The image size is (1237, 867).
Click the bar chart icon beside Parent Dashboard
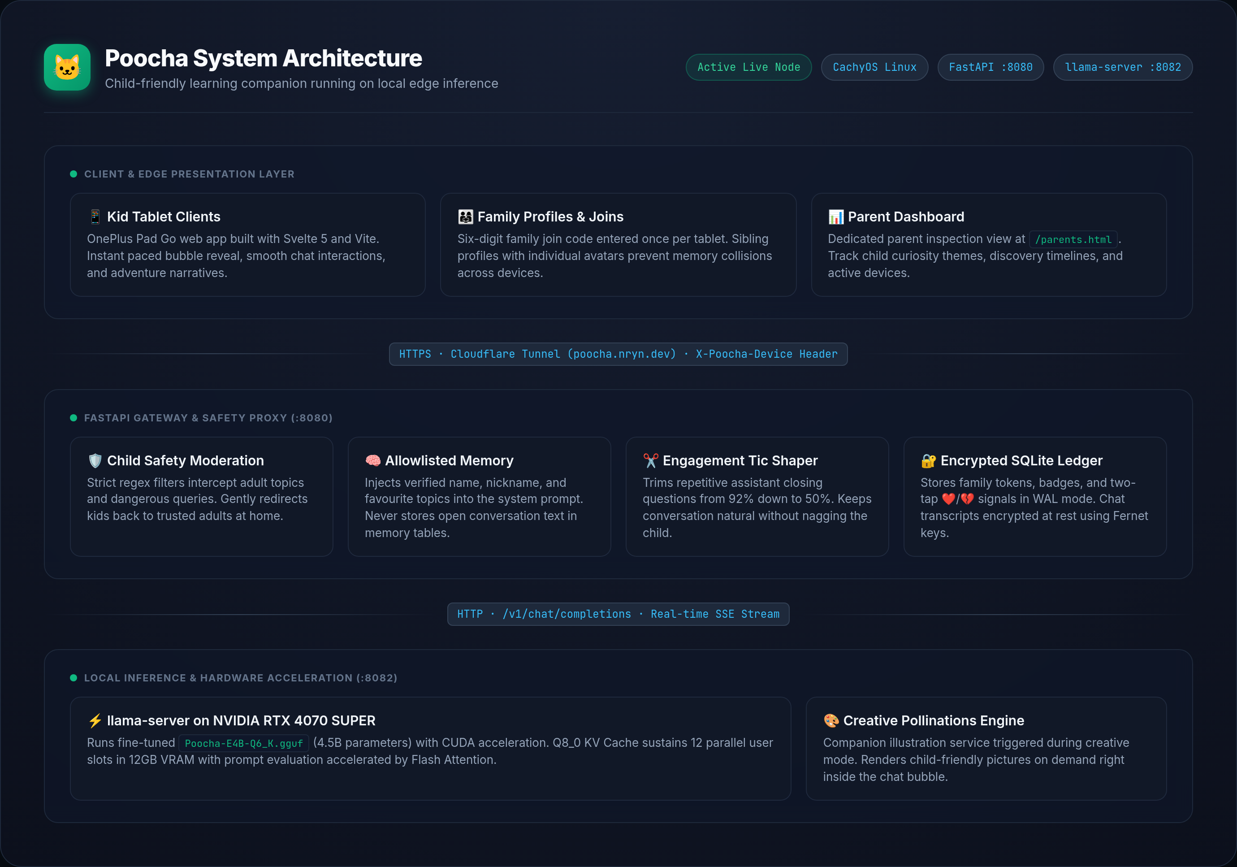(835, 217)
